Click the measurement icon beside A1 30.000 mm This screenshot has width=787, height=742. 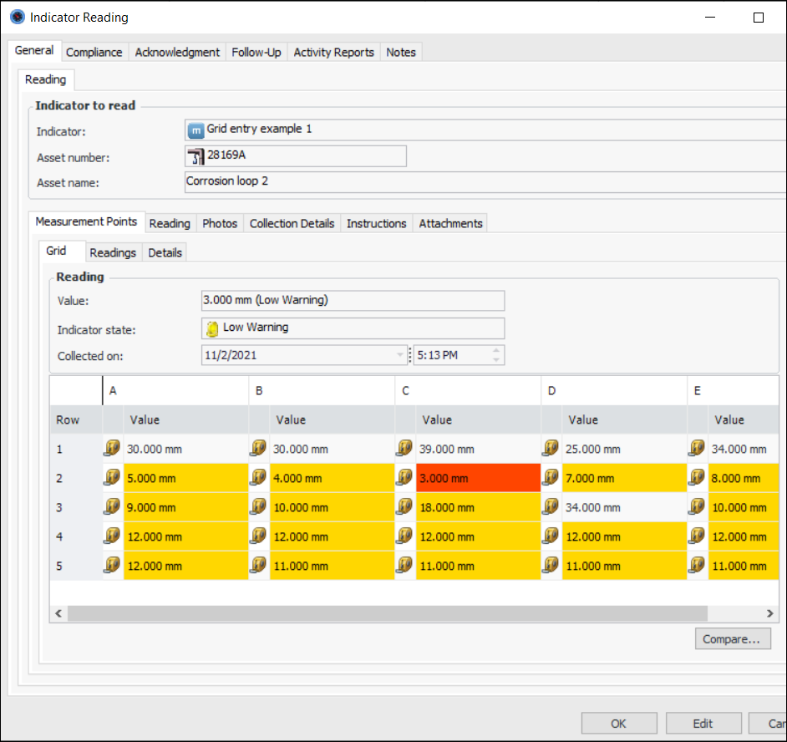coord(113,449)
